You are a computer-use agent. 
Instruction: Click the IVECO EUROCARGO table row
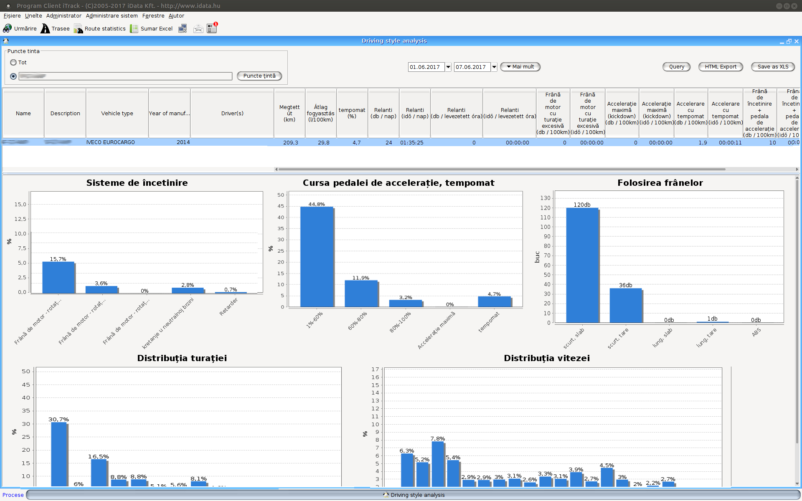[x=110, y=142]
